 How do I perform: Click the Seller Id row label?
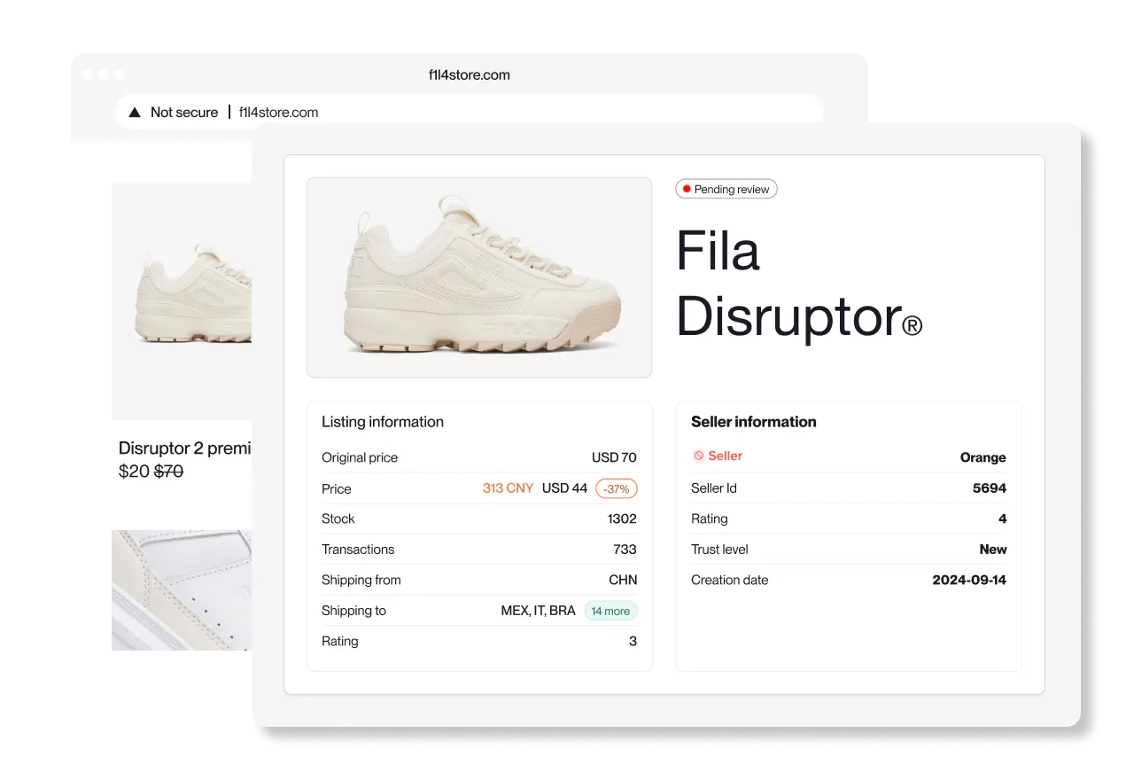(x=714, y=488)
